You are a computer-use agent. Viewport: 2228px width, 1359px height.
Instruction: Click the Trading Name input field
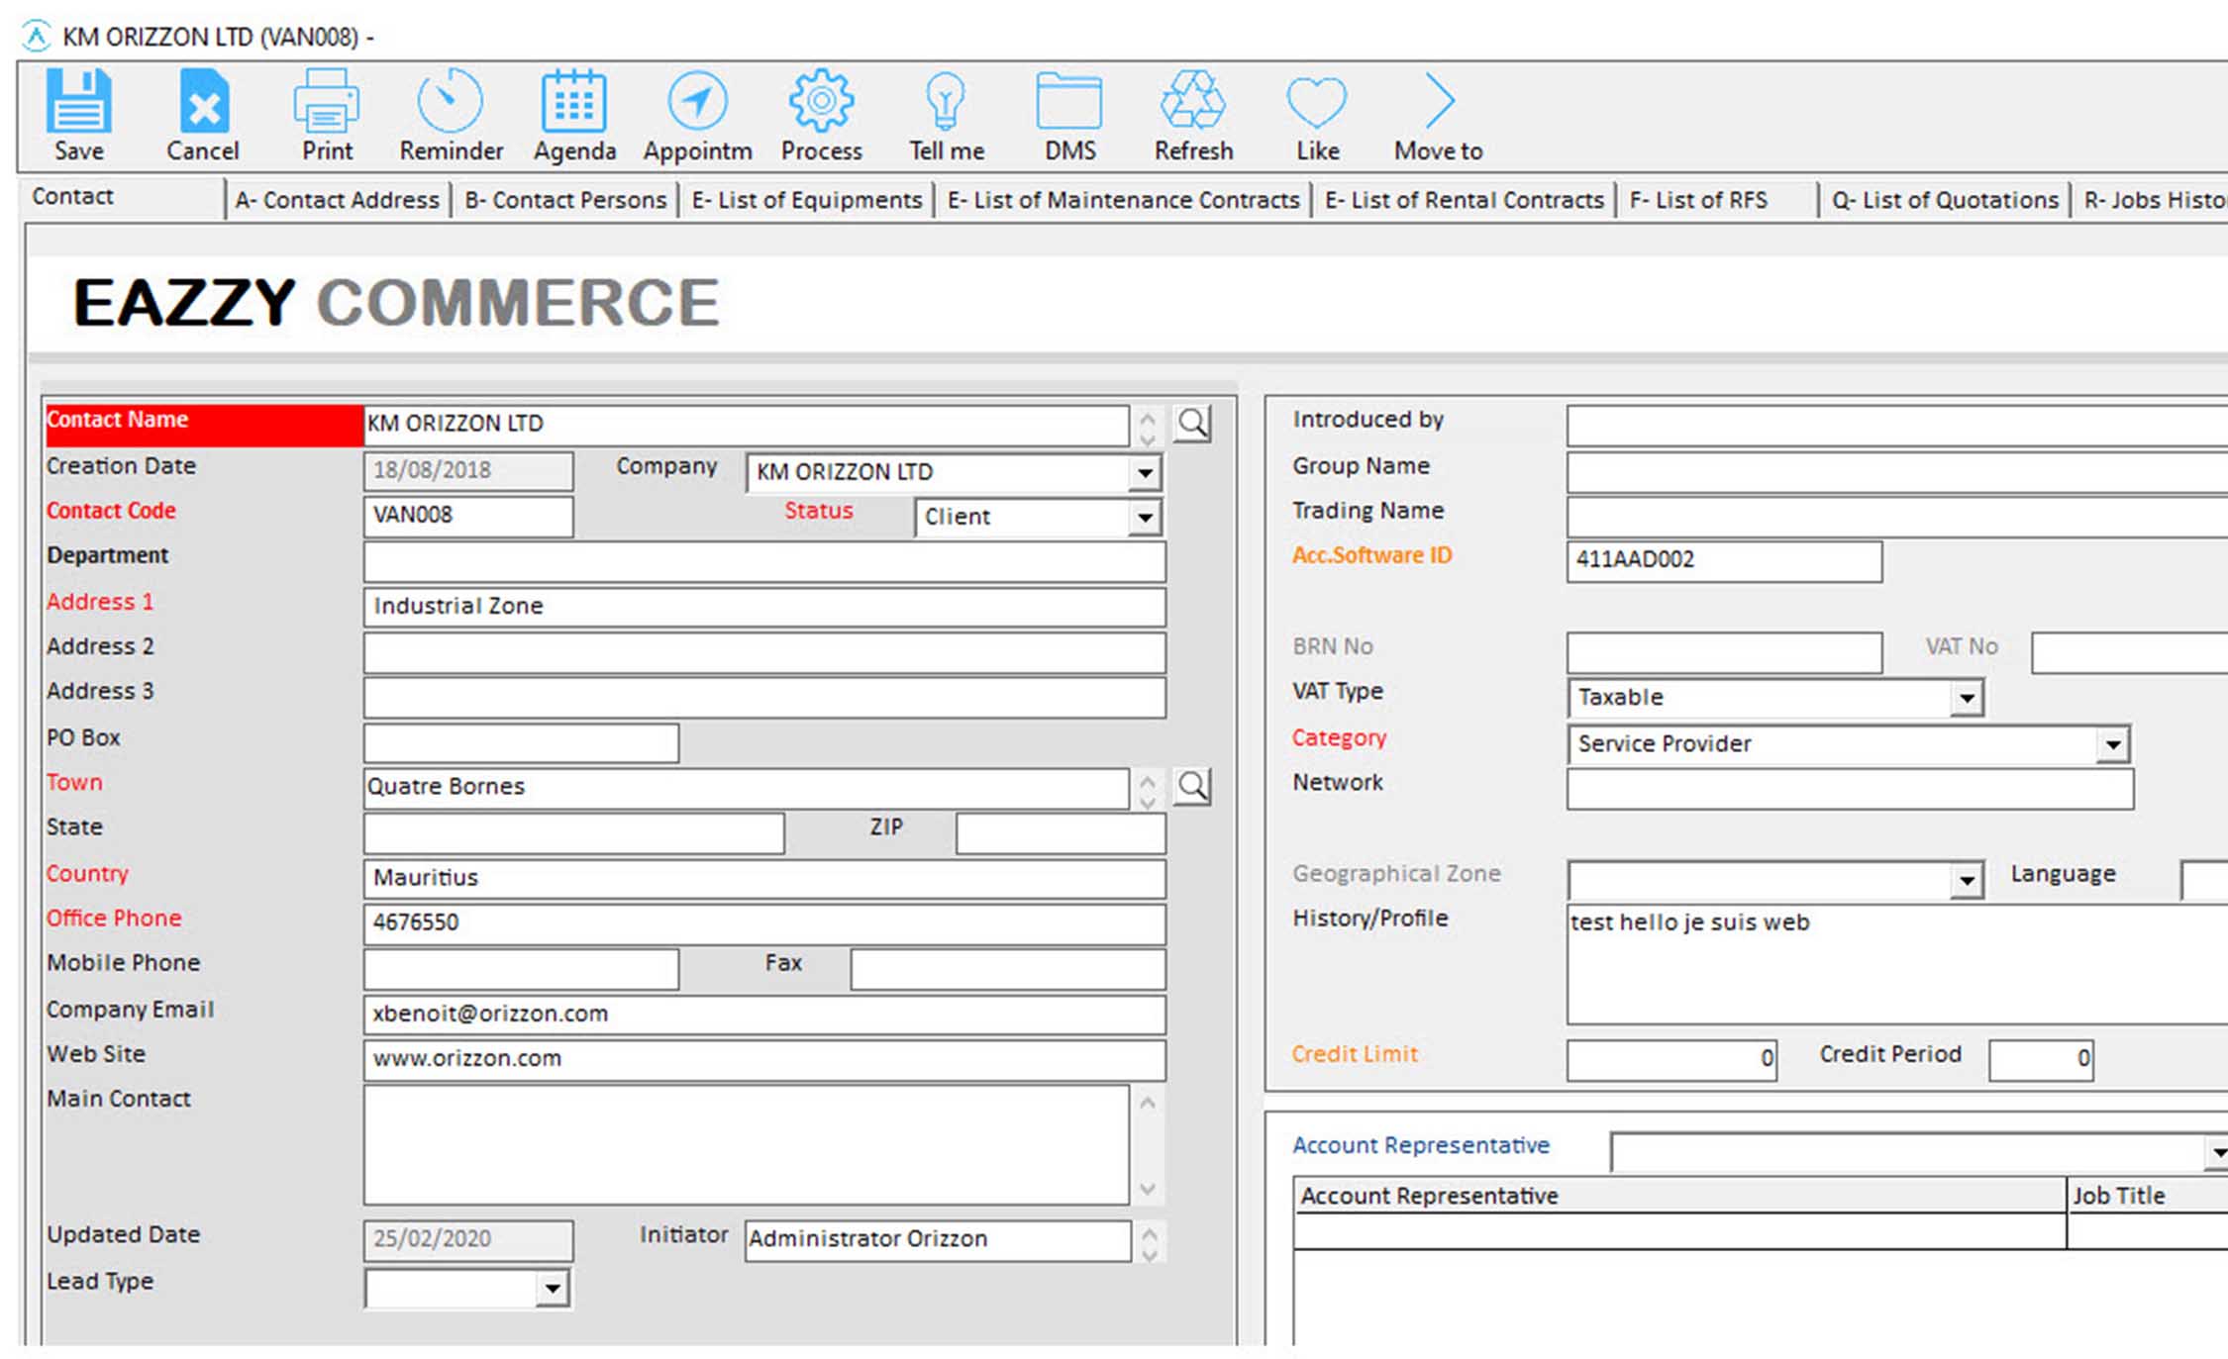[1897, 517]
